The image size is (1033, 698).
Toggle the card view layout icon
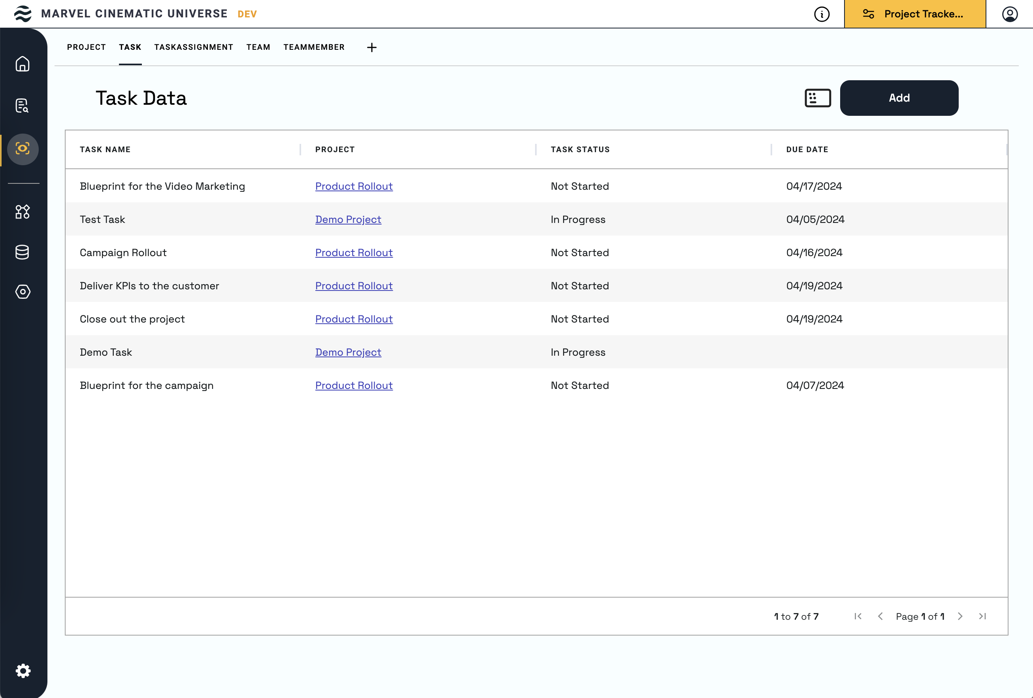[817, 98]
